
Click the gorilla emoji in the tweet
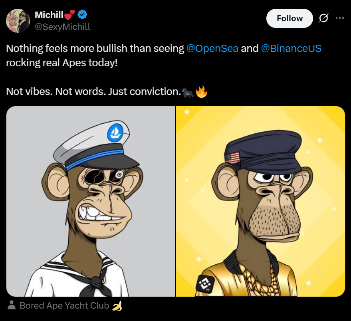[188, 92]
